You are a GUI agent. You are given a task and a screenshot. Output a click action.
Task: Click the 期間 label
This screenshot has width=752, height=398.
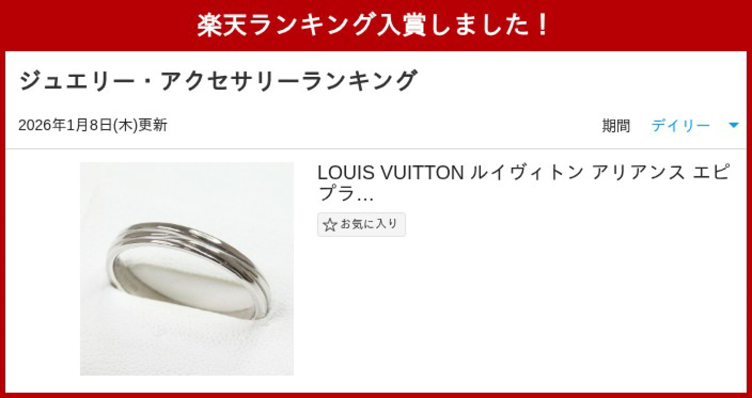tap(616, 125)
